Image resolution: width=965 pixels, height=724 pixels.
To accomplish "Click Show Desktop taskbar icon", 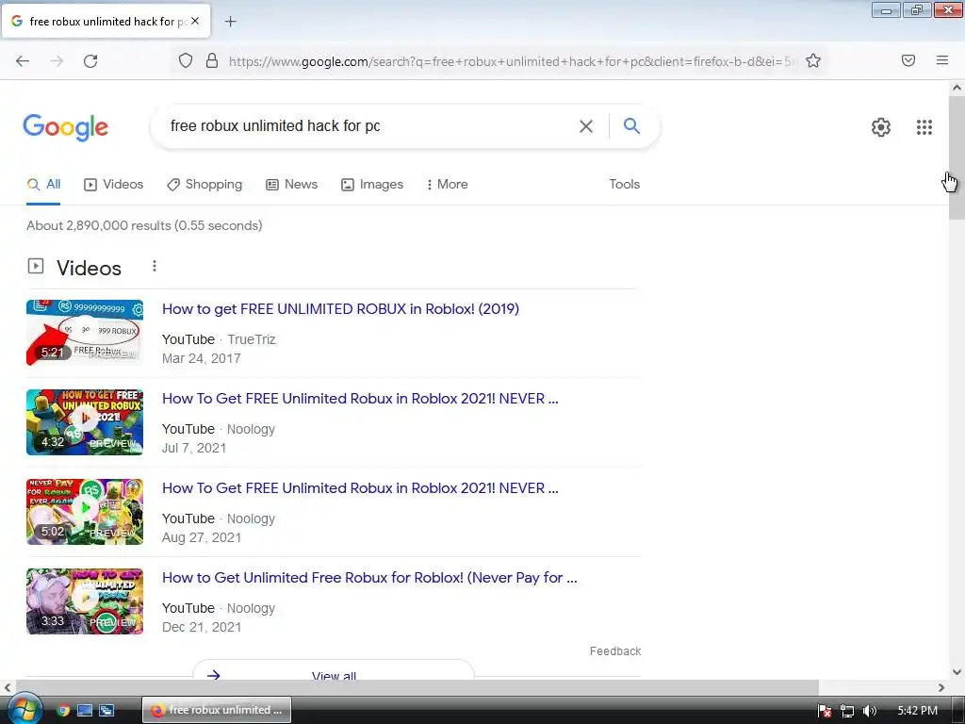I will [84, 711].
